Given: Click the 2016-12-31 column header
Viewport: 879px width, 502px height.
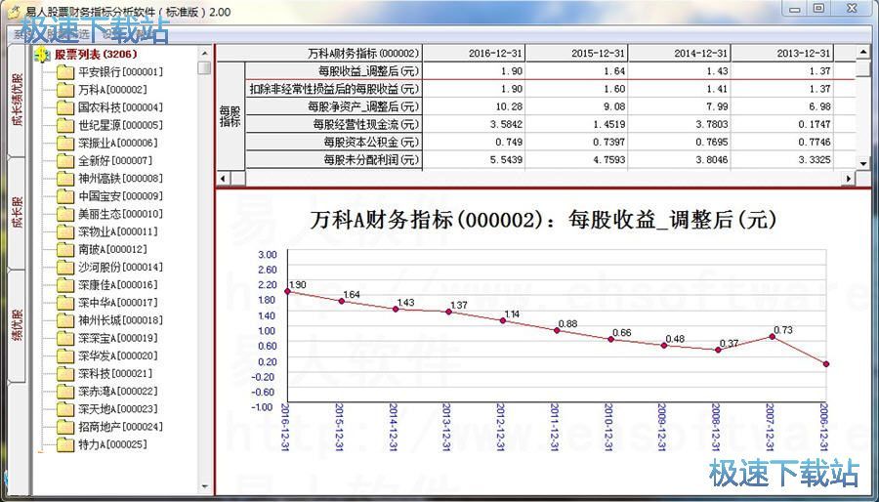Looking at the screenshot, I should tap(493, 53).
